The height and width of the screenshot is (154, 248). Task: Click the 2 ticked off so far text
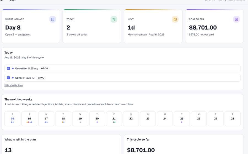[x=77, y=35]
